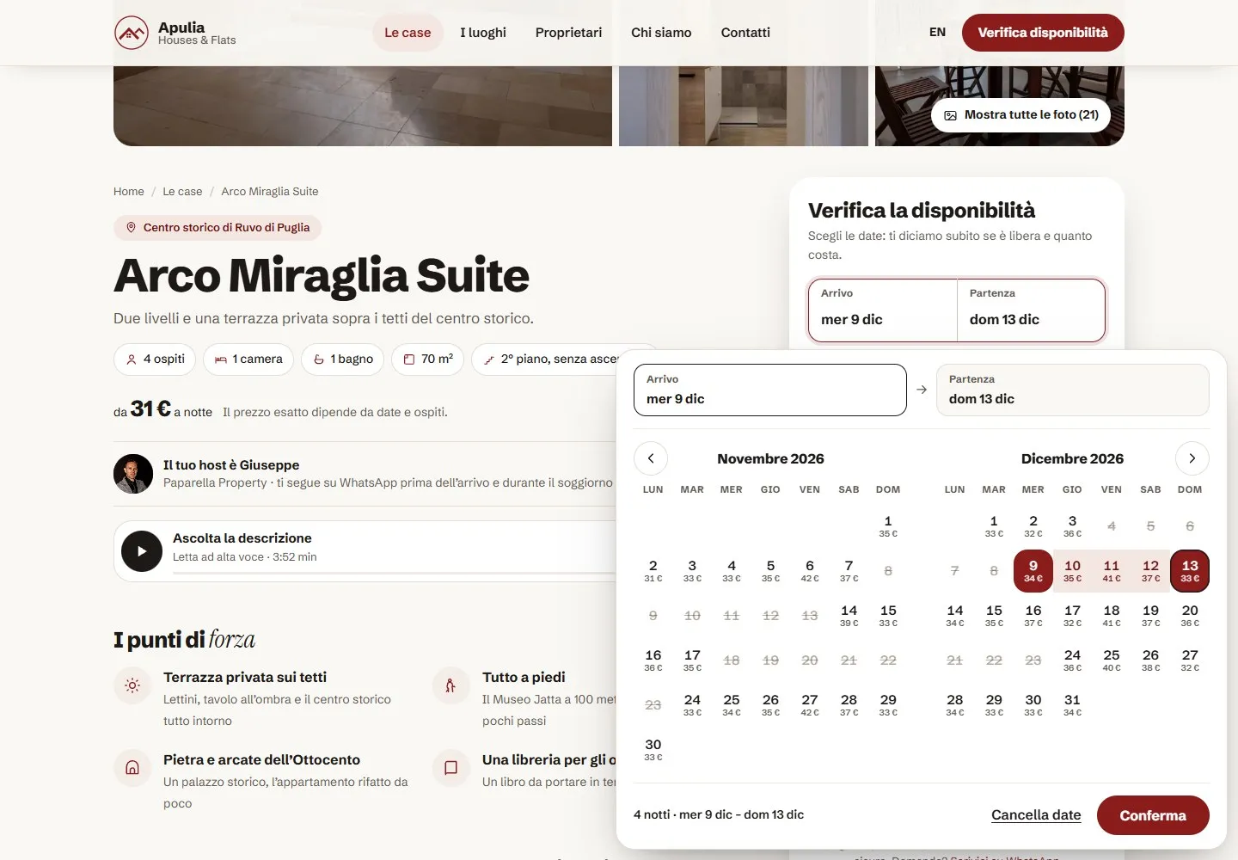Click the arch icon beside Pietra e arcate
This screenshot has width=1238, height=860.
pyautogui.click(x=132, y=768)
